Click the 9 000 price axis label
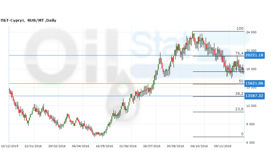 click(x=252, y=124)
